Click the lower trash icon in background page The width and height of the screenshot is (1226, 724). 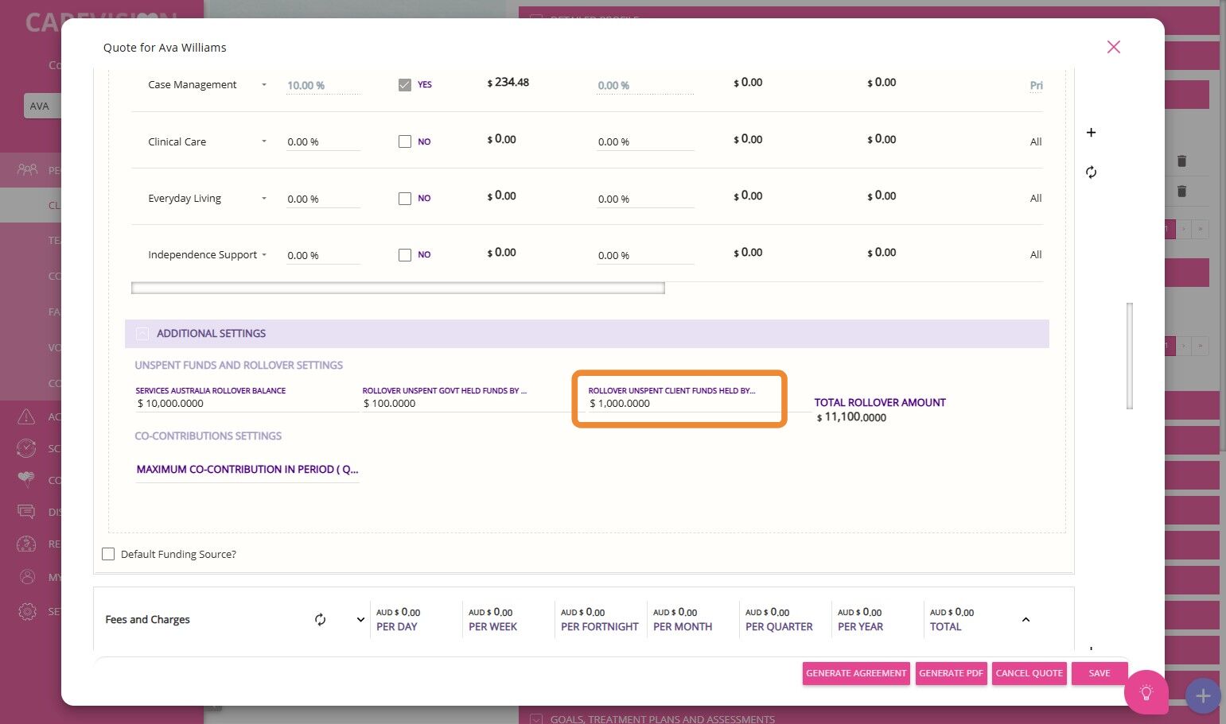(x=1181, y=191)
